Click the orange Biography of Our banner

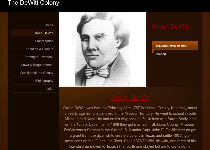pyautogui.click(x=175, y=46)
